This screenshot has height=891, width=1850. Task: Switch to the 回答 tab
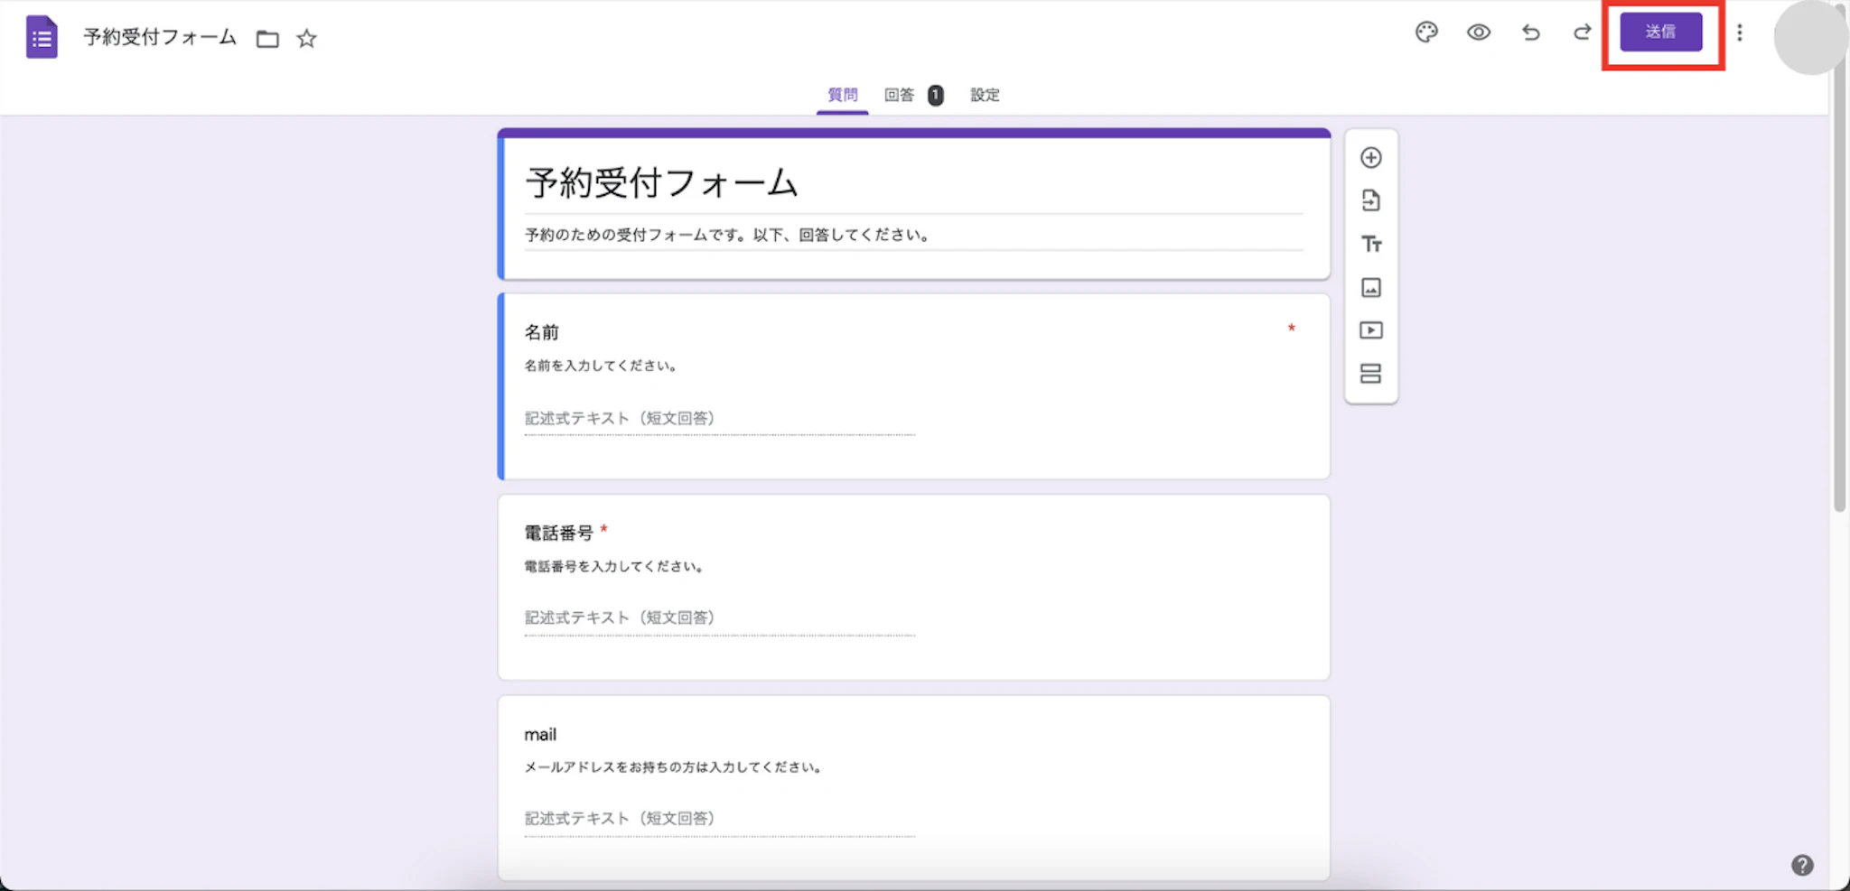coord(901,95)
